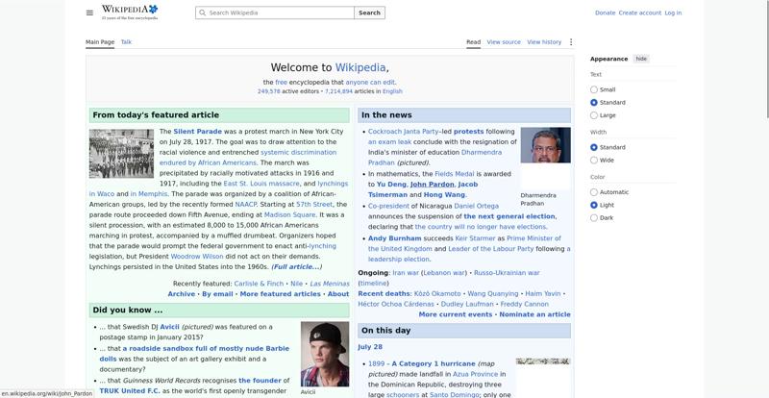This screenshot has height=398, width=769.
Task: Click the page vertical scrollbar
Action: point(766,59)
